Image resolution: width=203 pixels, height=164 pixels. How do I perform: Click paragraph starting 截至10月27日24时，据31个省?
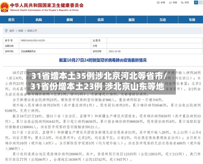[103, 121]
